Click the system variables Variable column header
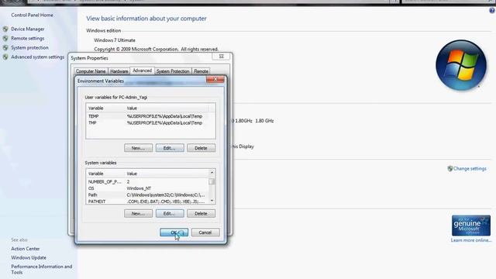 click(x=105, y=174)
